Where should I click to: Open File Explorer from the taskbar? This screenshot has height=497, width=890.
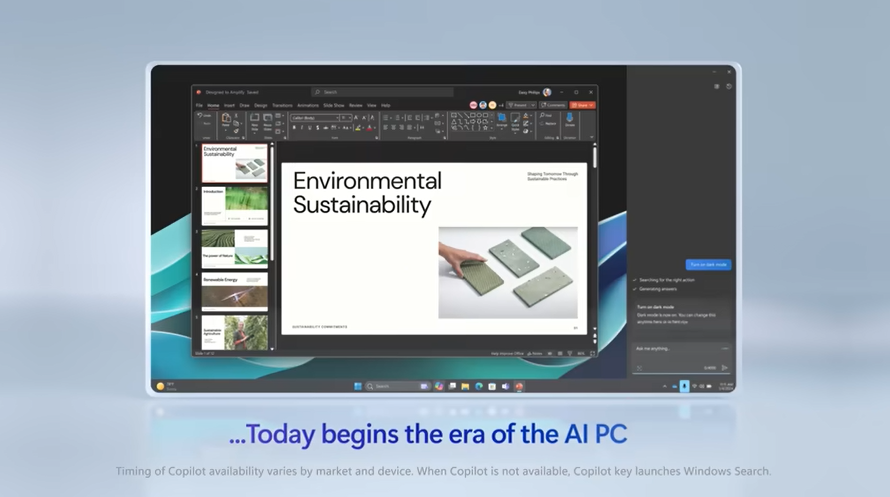(465, 386)
